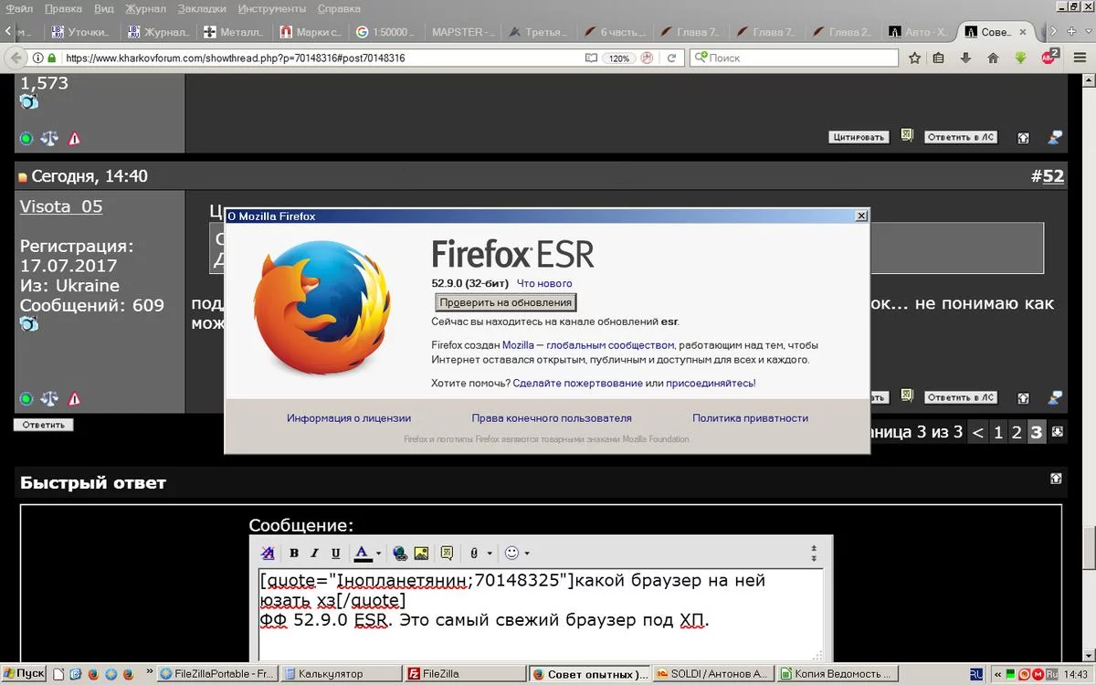Bookmark this page with star icon
Screen dimensions: 1096x685
pyautogui.click(x=915, y=58)
